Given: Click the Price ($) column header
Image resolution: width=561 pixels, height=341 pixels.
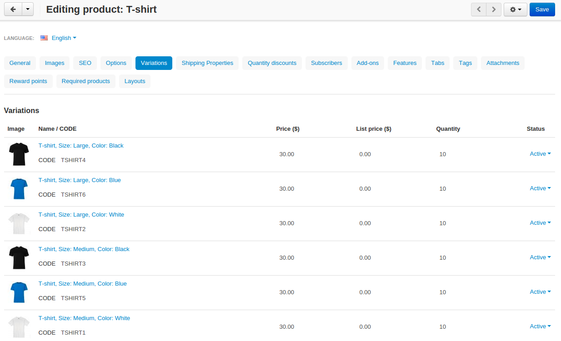Looking at the screenshot, I should pyautogui.click(x=288, y=129).
